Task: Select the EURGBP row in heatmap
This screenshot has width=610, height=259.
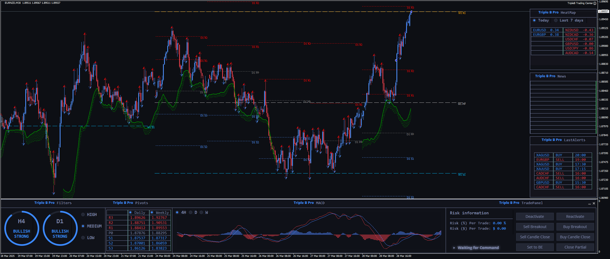Action: pos(546,35)
